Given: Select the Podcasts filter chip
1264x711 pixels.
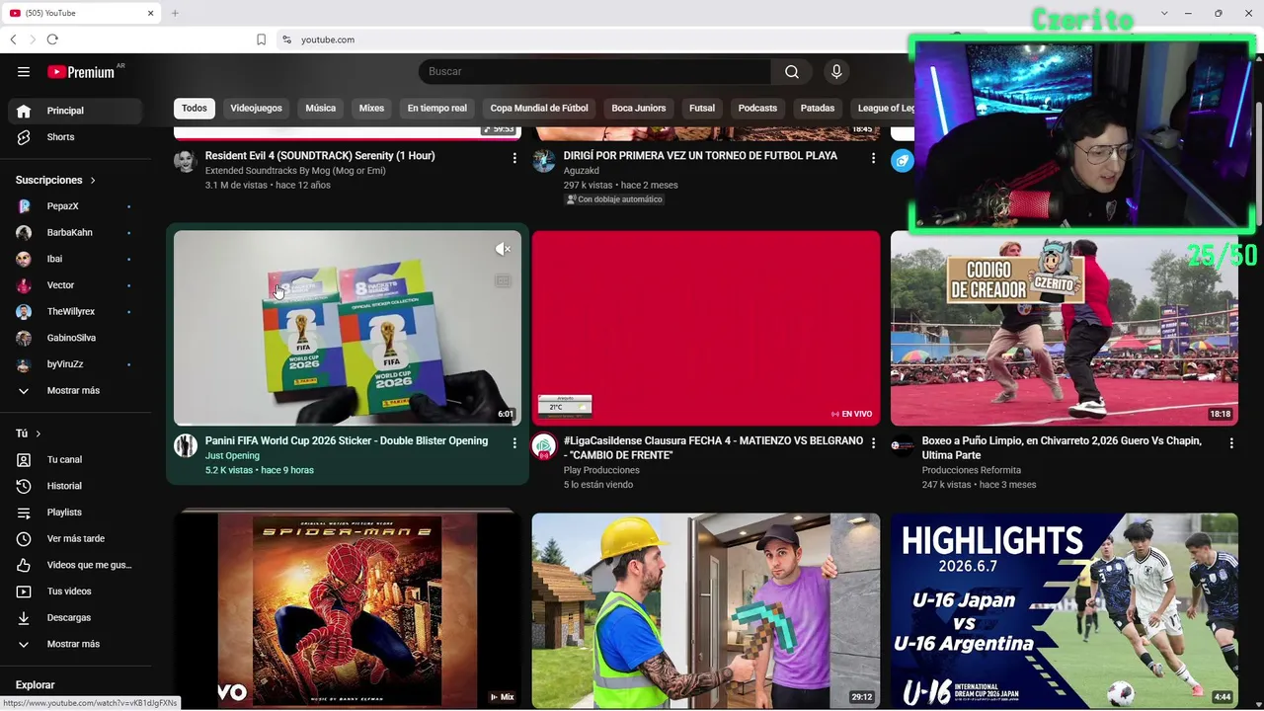Looking at the screenshot, I should click(x=757, y=109).
